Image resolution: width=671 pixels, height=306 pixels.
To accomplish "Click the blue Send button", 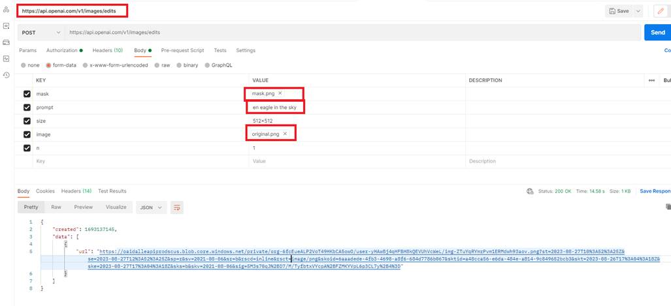I will tap(657, 33).
